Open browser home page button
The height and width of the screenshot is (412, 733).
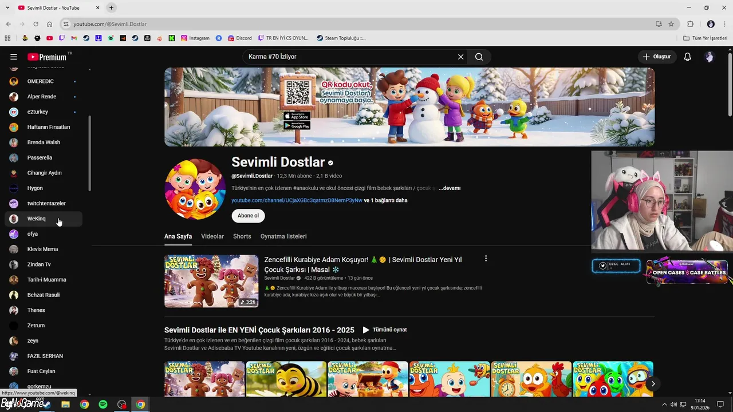[x=50, y=24]
